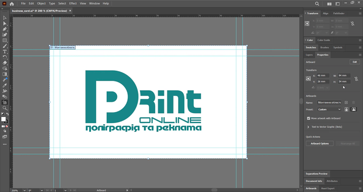Toggle Move artwork with Artboard checkbox
The width and height of the screenshot is (363, 192).
tap(309, 118)
